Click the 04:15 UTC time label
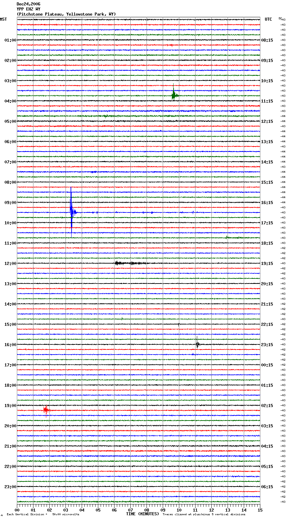 [267, 446]
